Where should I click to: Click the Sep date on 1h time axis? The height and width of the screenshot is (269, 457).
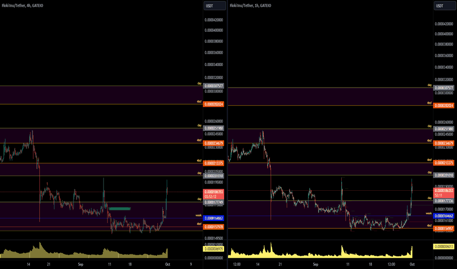pyautogui.click(x=315, y=264)
